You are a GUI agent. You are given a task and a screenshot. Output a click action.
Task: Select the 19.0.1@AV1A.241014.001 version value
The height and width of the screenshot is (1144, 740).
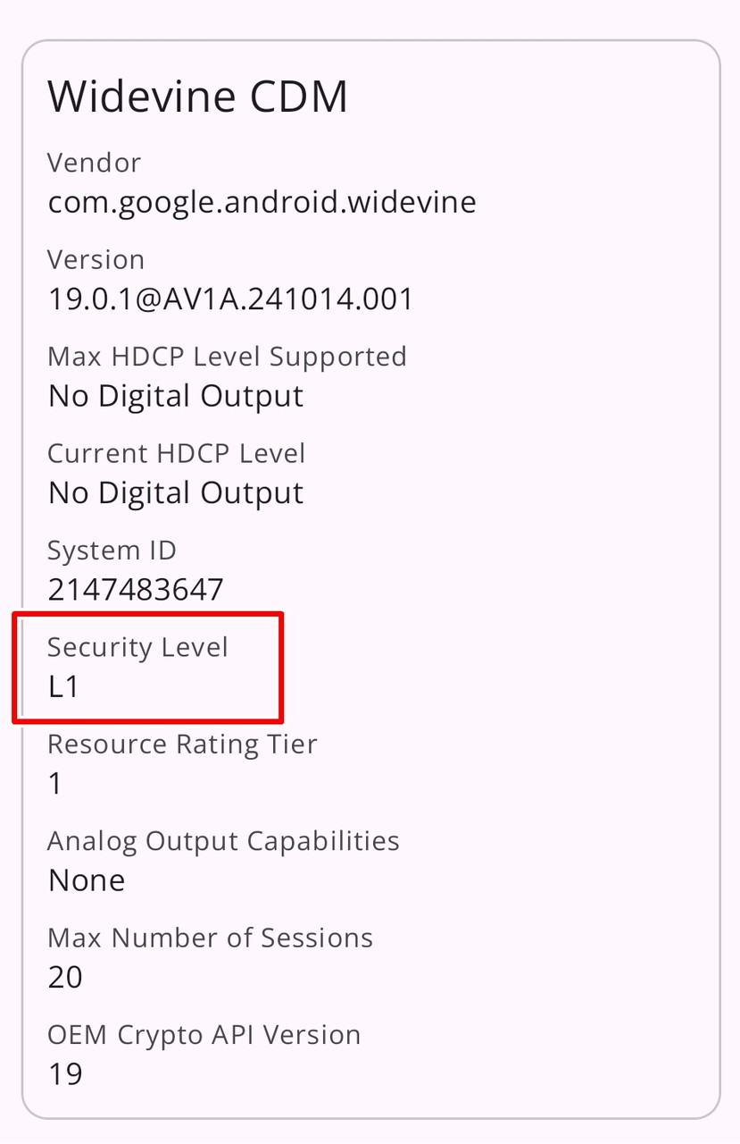click(x=231, y=299)
